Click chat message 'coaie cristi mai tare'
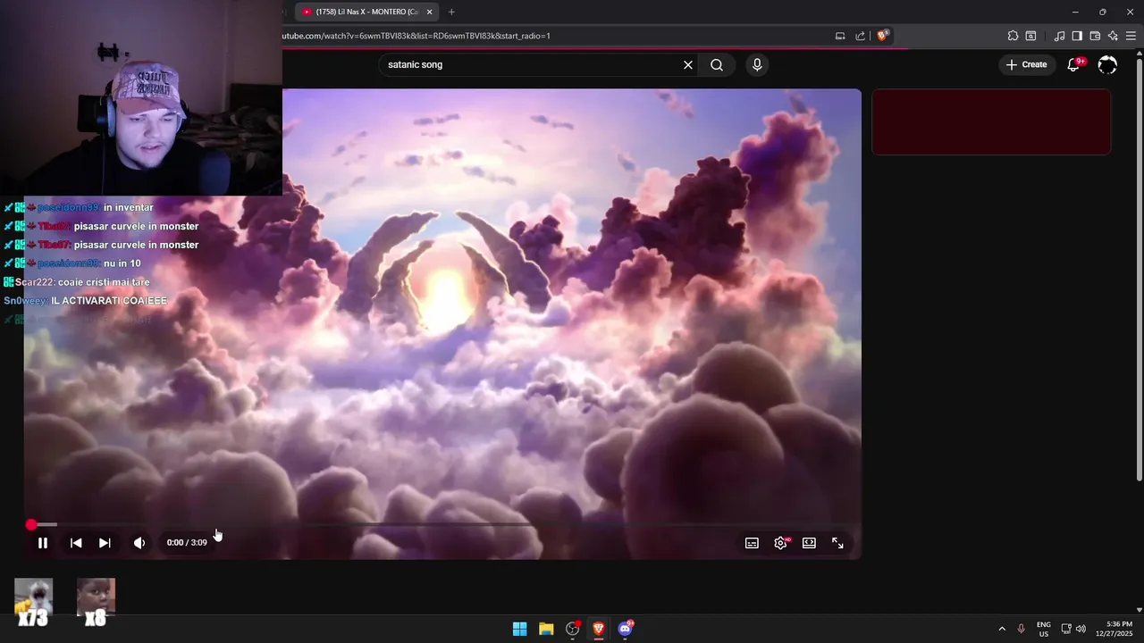The image size is (1144, 643). pyautogui.click(x=105, y=282)
